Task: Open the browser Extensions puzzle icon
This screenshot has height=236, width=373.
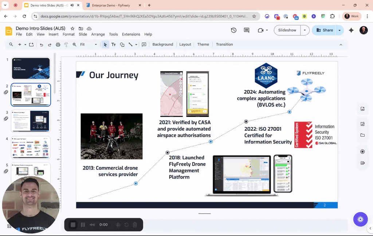Action: click(x=332, y=16)
